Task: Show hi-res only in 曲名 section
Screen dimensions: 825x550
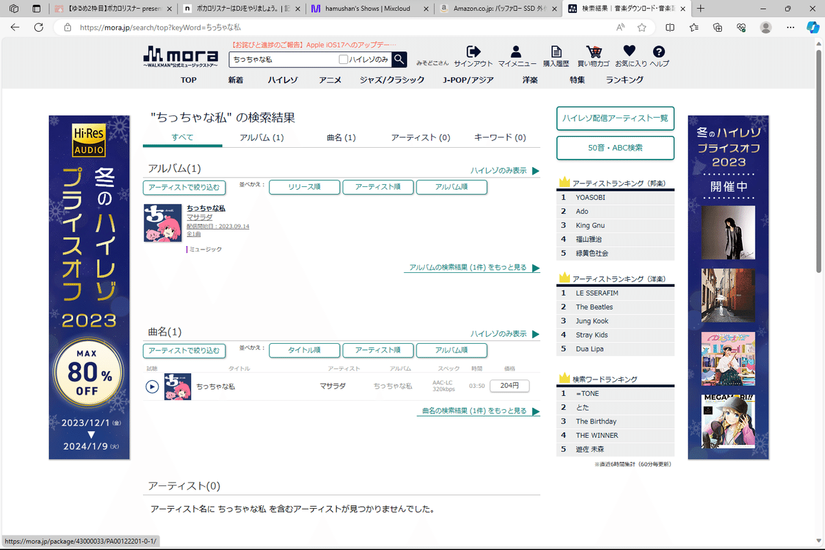Action: click(x=505, y=333)
